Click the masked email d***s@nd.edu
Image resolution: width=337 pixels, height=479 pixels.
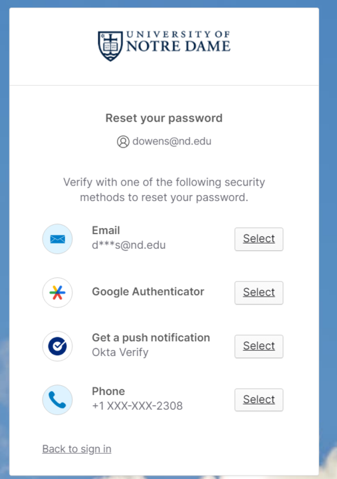coord(129,245)
